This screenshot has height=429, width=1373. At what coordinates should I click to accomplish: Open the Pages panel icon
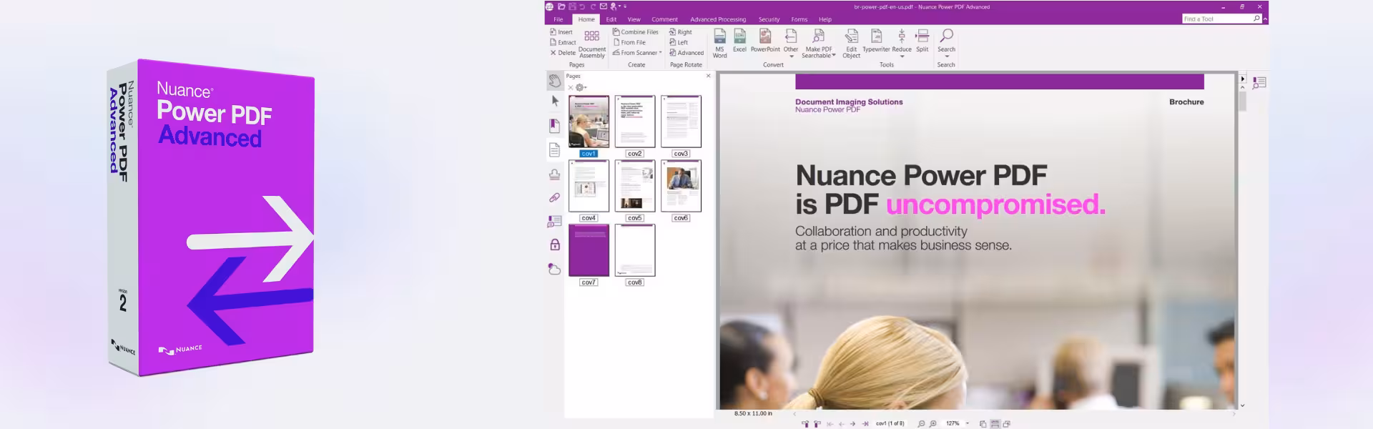554,149
